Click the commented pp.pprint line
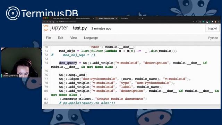The image size is (222, 125). coord(87,103)
